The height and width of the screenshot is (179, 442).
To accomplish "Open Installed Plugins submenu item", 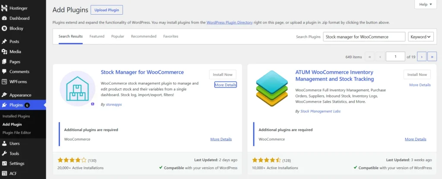I will (16, 116).
